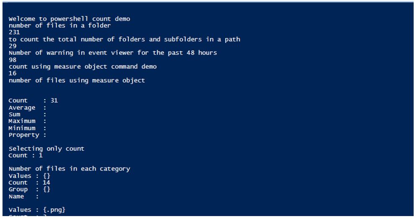Click the output value 98

tap(12, 60)
